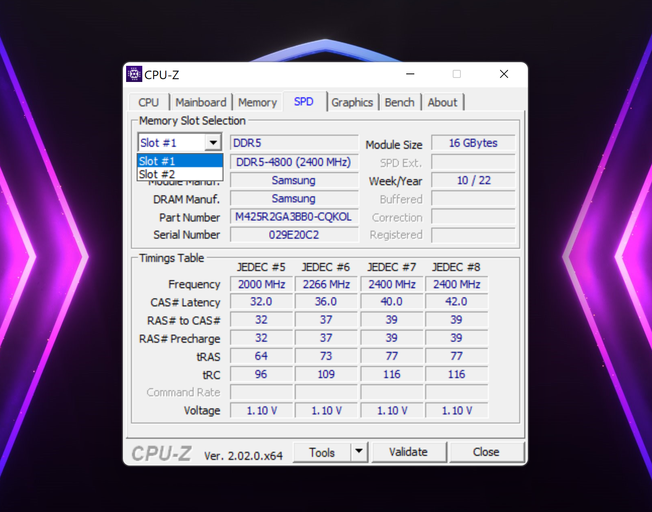Click the Week/Year value 10 / 22
Screen dimensions: 652x512
coord(473,180)
